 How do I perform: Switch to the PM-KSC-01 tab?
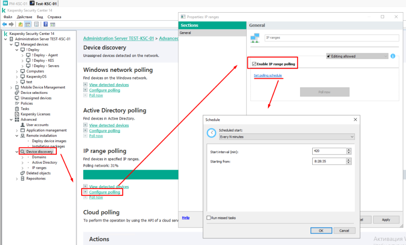point(15,3)
